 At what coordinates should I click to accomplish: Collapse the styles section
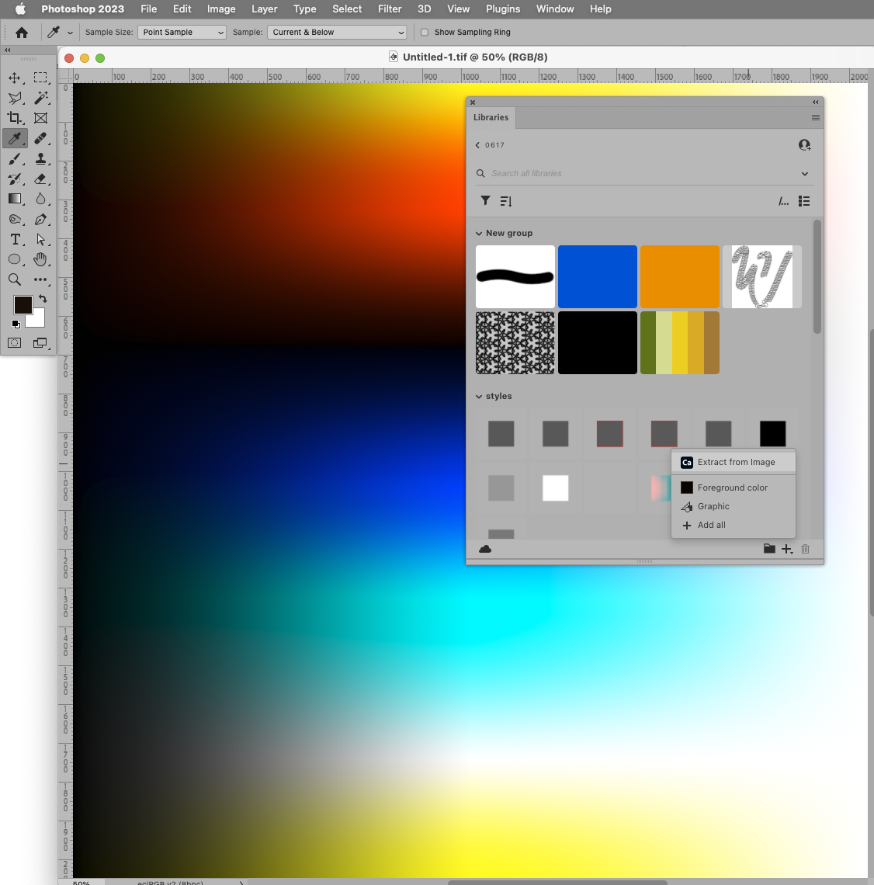479,396
